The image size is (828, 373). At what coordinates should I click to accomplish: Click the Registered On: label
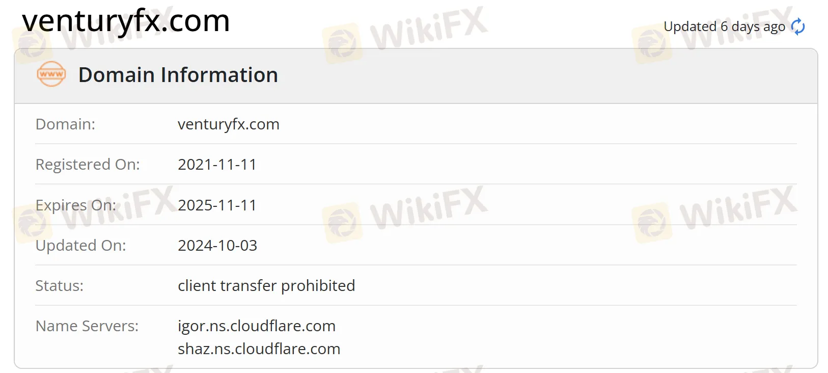coord(88,165)
